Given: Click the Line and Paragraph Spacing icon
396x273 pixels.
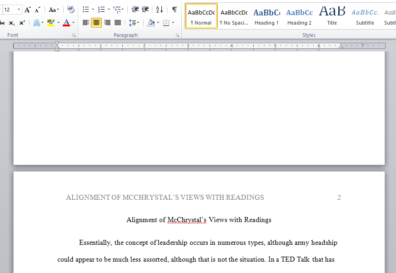Looking at the screenshot, I should click(132, 23).
